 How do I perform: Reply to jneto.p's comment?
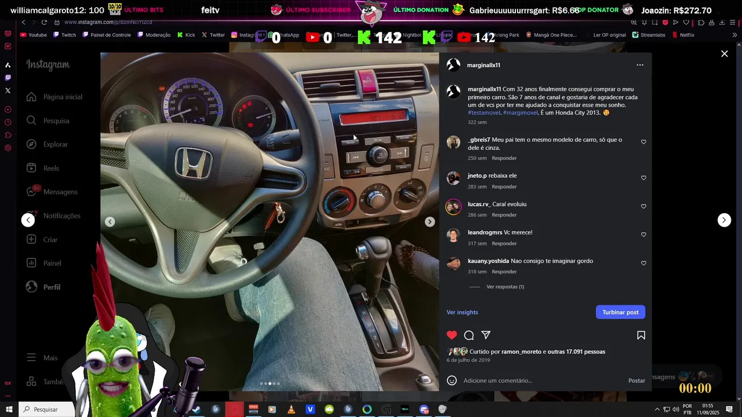pyautogui.click(x=504, y=186)
